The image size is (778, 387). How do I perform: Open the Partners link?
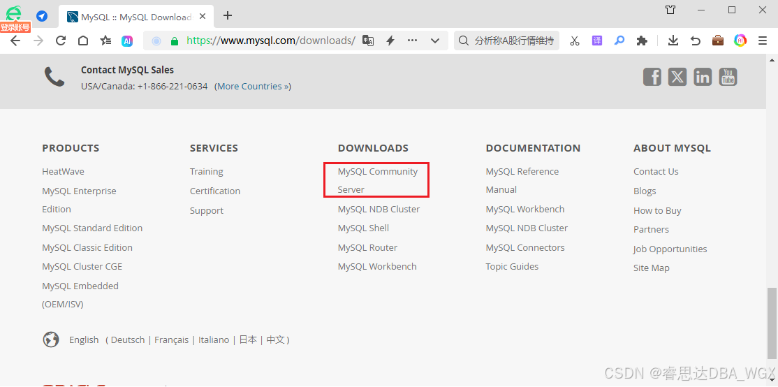click(x=651, y=230)
